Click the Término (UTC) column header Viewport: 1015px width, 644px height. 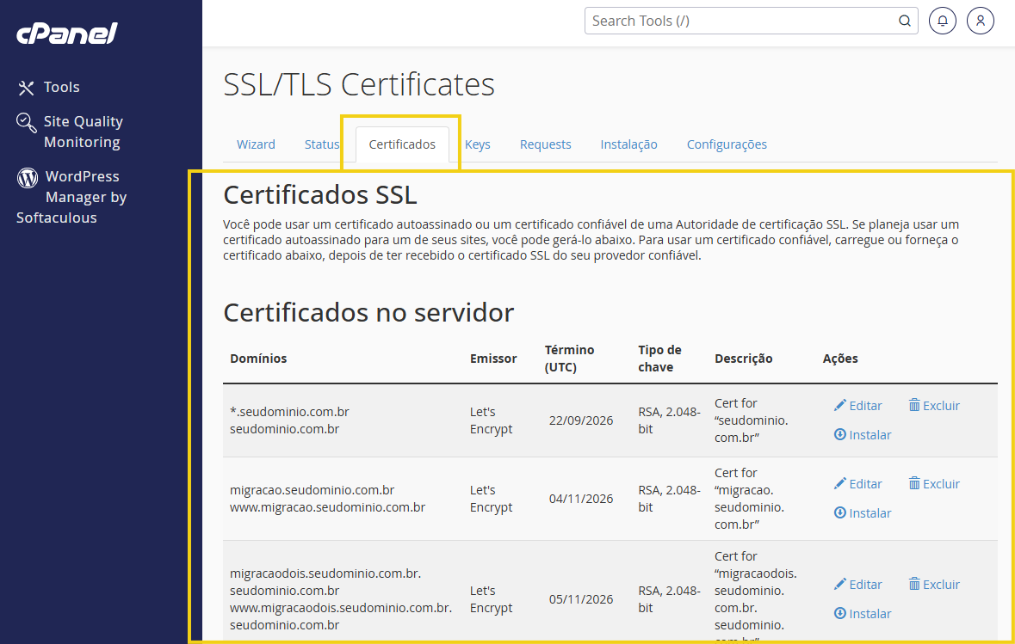(570, 359)
